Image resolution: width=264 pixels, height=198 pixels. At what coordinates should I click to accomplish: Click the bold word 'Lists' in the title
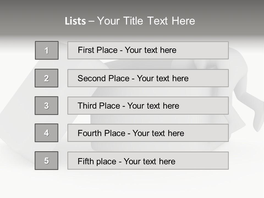pos(75,21)
